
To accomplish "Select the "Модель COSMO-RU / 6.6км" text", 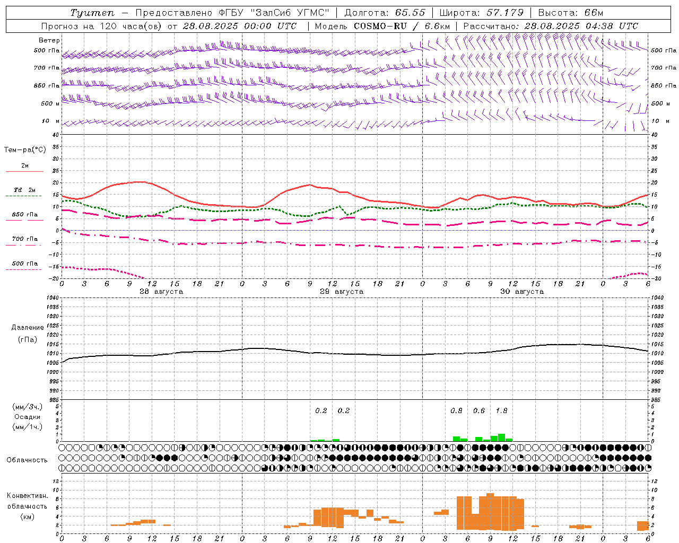I will (382, 26).
